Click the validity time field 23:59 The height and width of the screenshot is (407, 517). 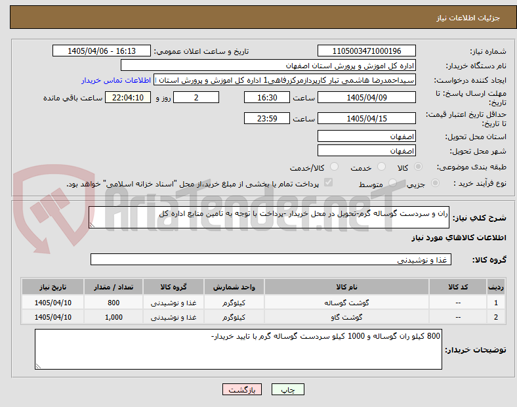point(267,118)
